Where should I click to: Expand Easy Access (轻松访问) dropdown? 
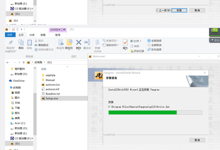tap(118, 45)
